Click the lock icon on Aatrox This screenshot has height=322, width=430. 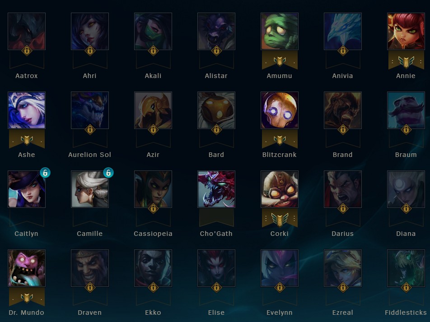pos(27,51)
